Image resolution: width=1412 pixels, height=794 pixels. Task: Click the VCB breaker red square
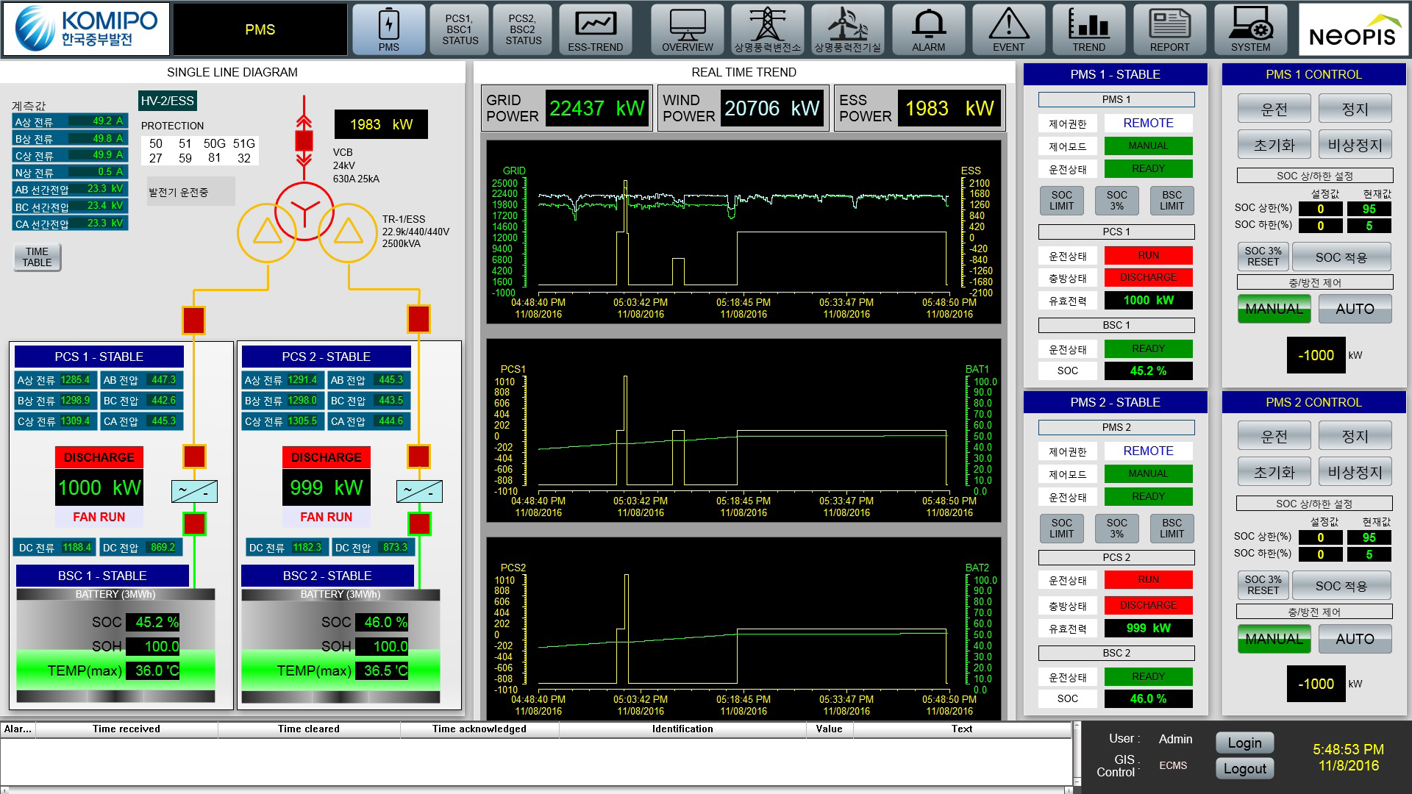304,140
